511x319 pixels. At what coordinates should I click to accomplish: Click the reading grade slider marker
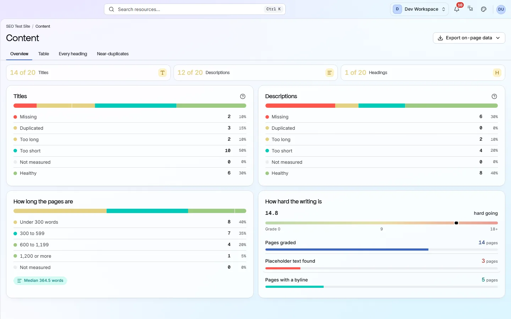click(456, 223)
